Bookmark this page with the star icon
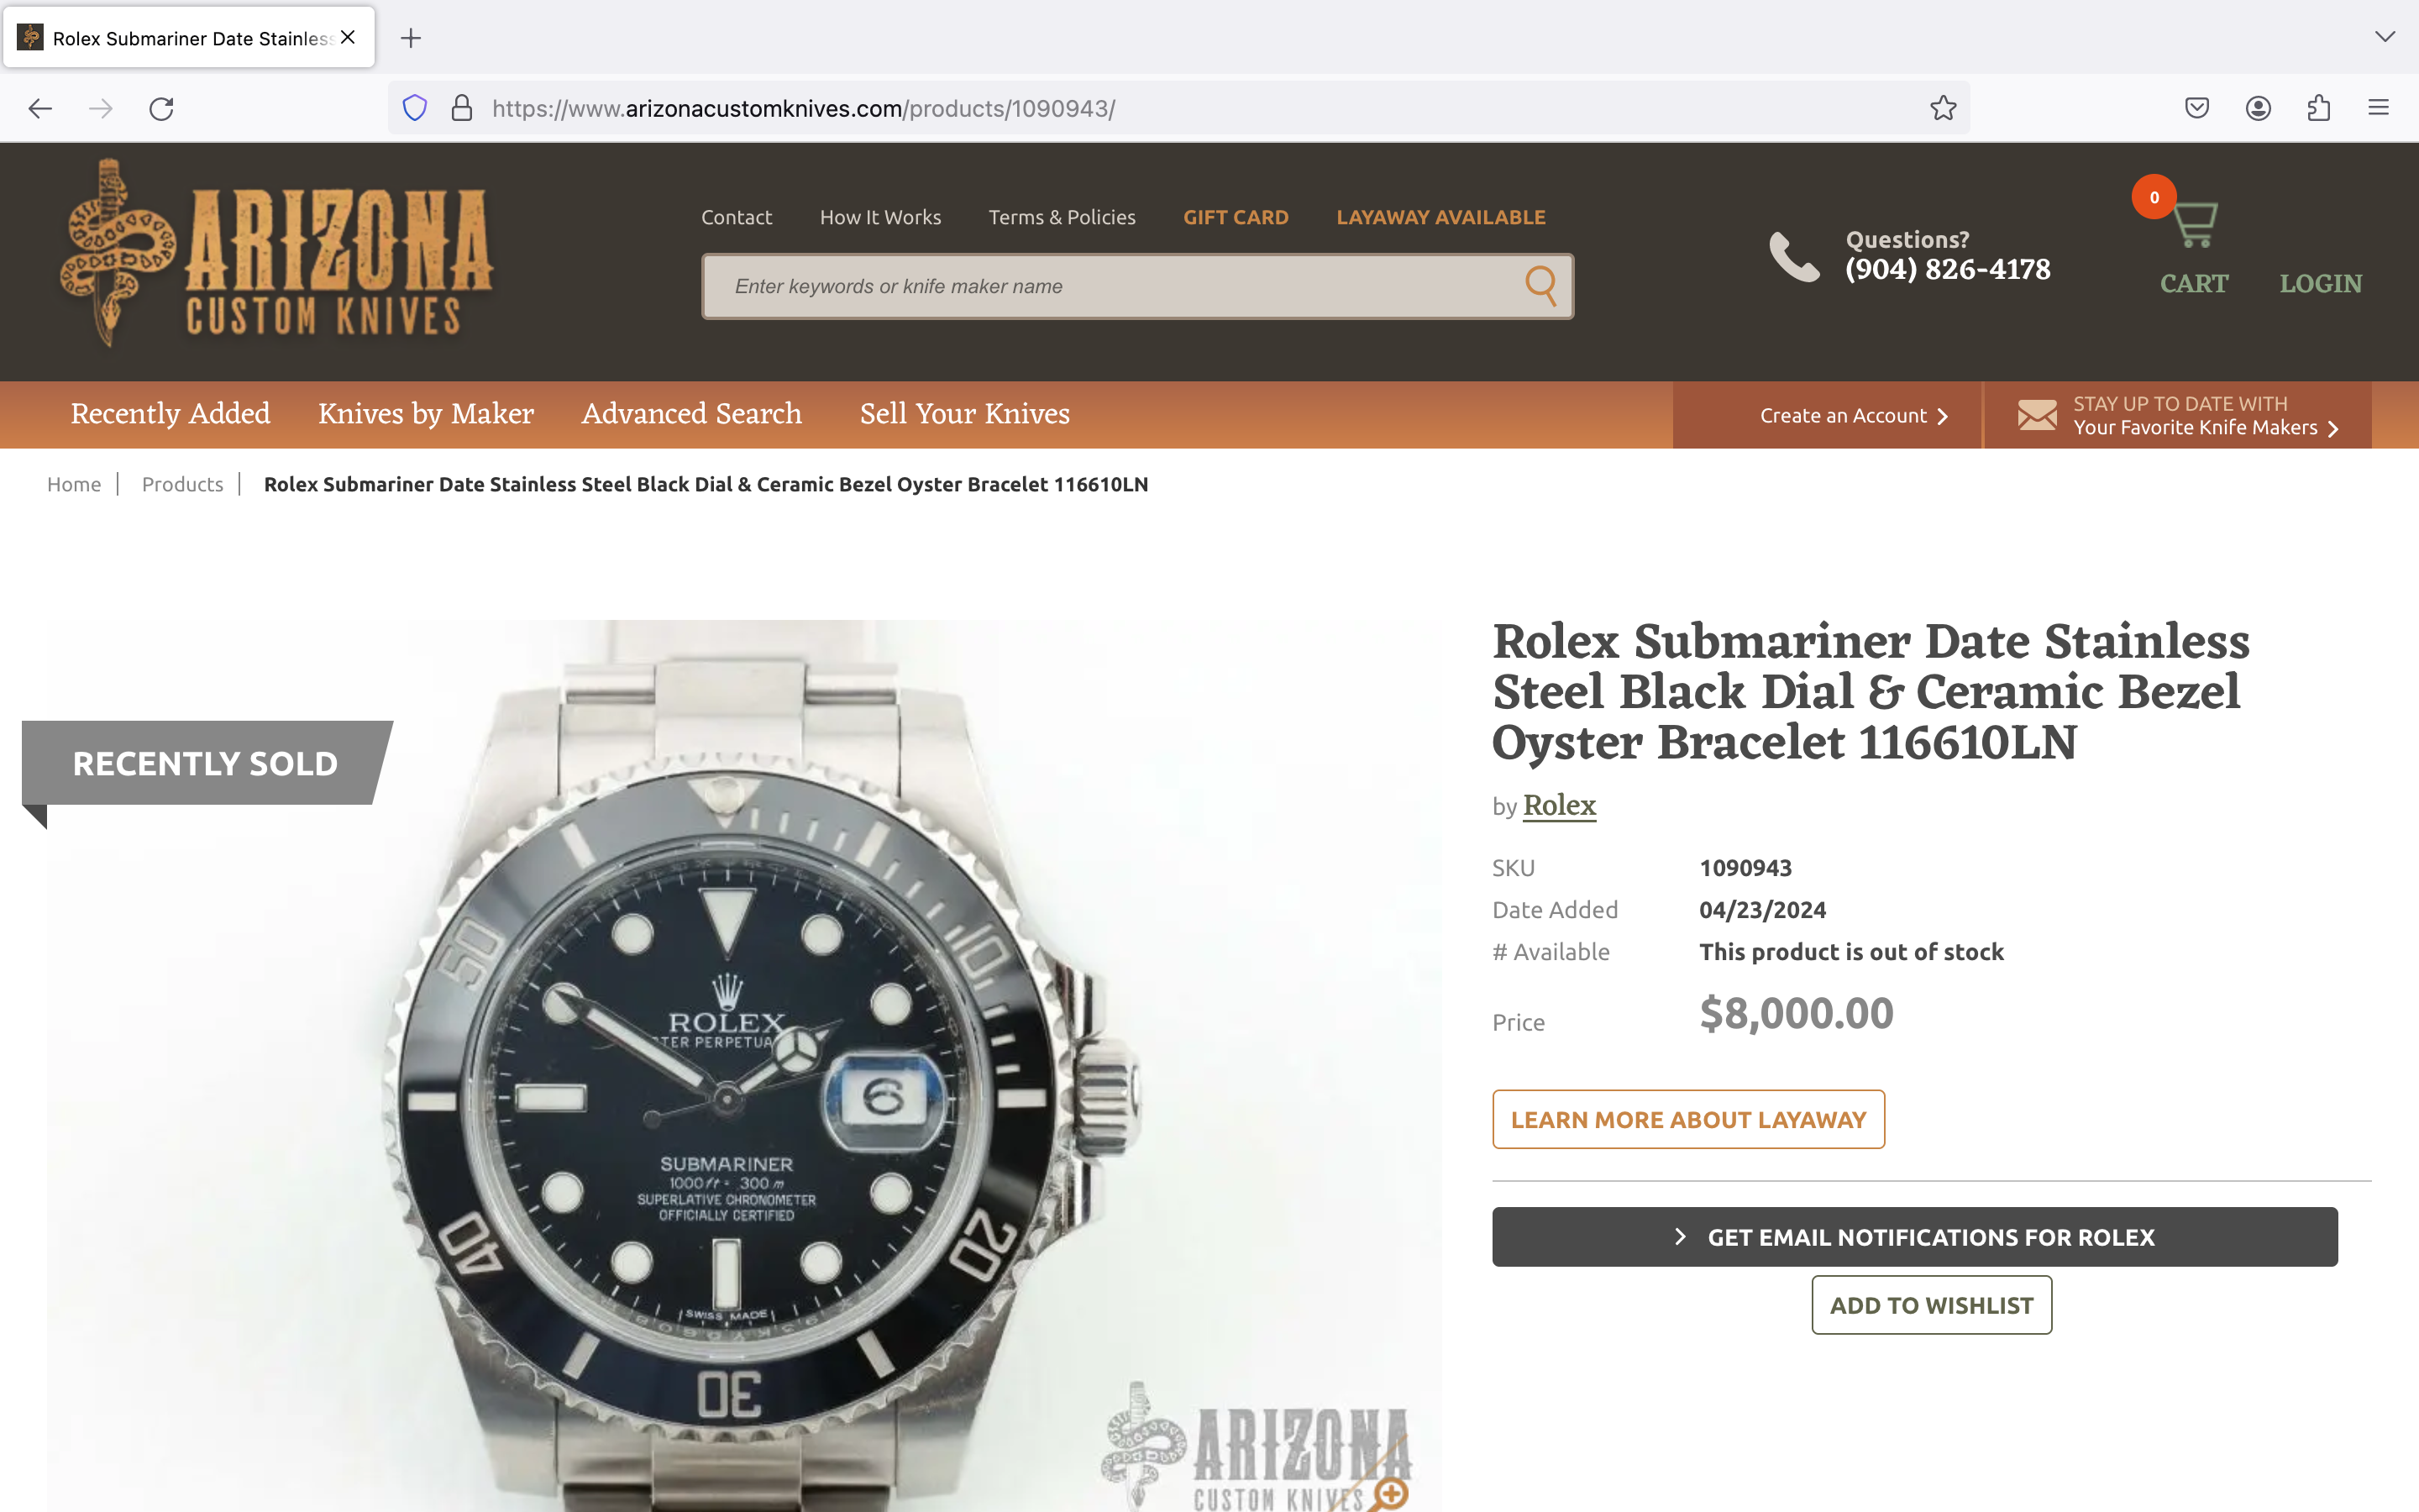The height and width of the screenshot is (1512, 2419). pyautogui.click(x=1942, y=108)
